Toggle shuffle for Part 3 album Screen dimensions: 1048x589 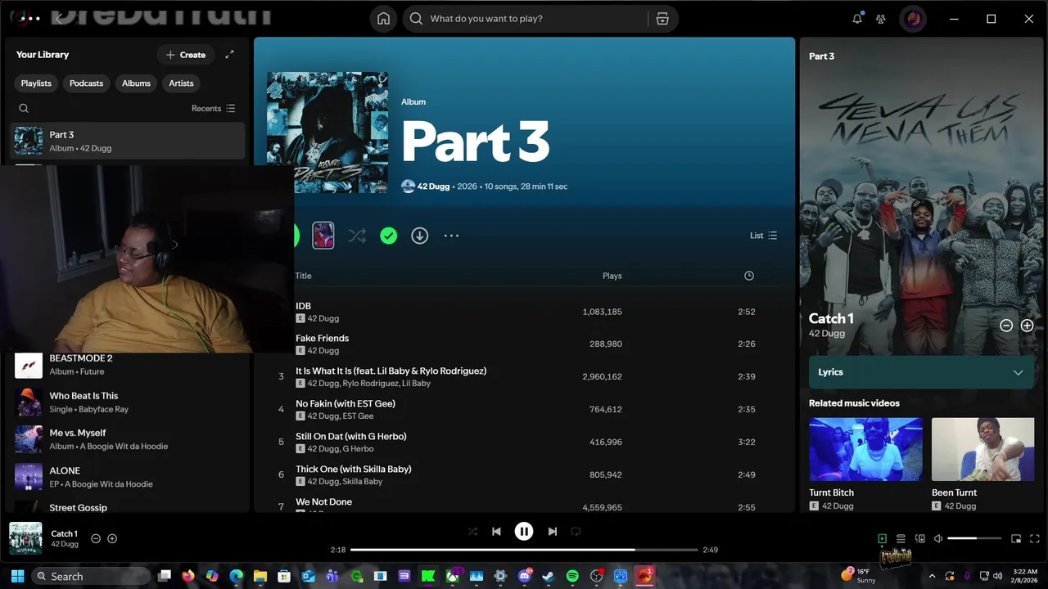pos(357,236)
